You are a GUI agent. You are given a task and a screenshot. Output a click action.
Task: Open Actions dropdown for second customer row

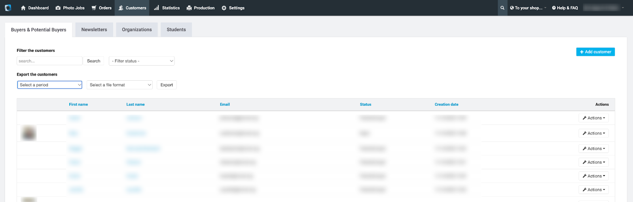pyautogui.click(x=593, y=133)
